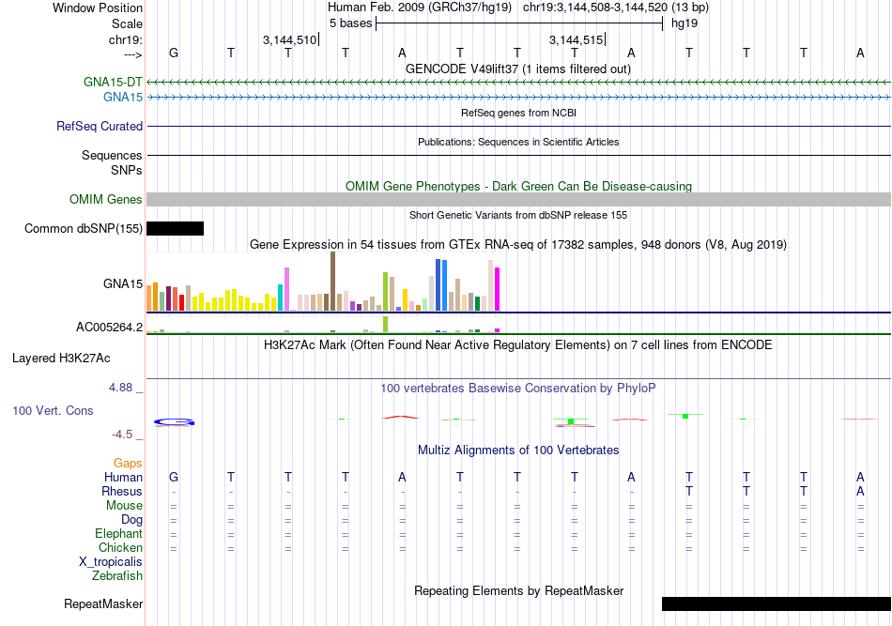Click the two blue GNA15 expression bars

[x=441, y=285]
